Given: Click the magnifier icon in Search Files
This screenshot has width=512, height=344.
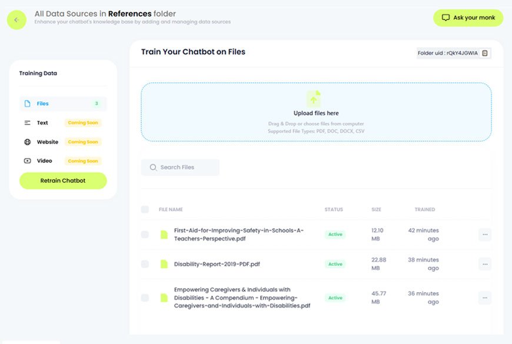Looking at the screenshot, I should tap(153, 168).
